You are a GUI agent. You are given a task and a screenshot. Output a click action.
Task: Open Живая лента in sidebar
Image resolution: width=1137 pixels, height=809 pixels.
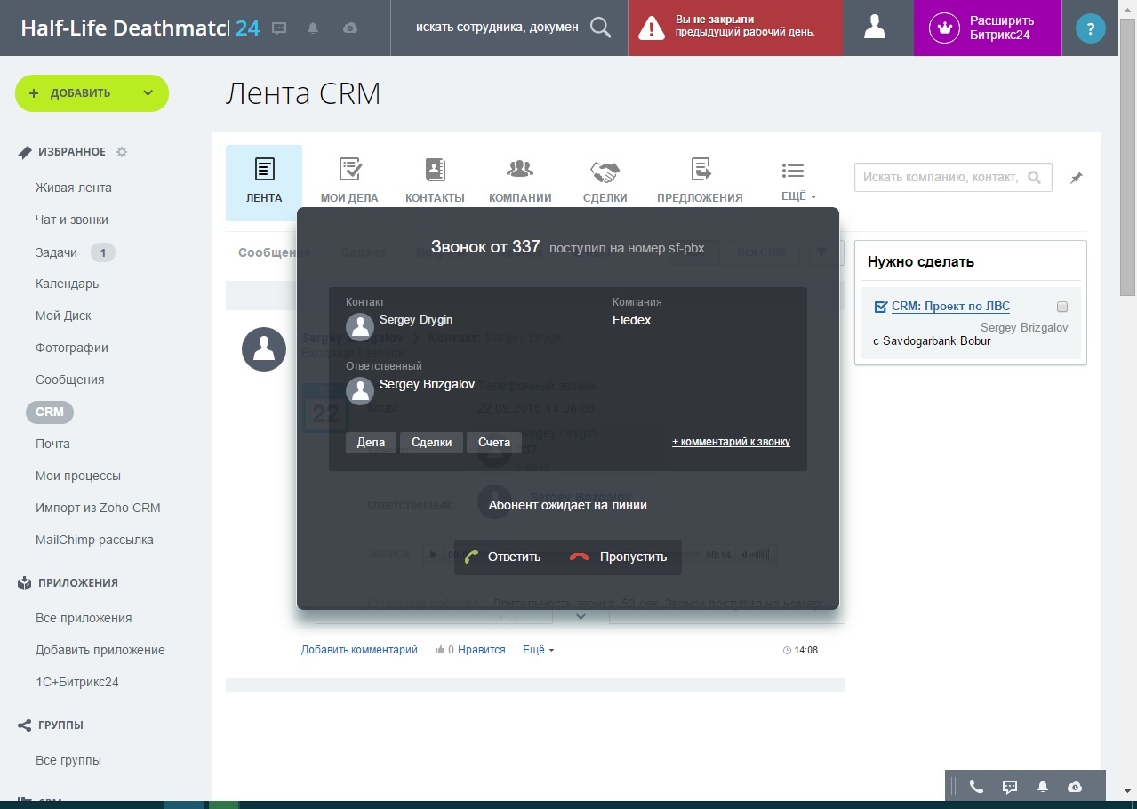click(74, 188)
